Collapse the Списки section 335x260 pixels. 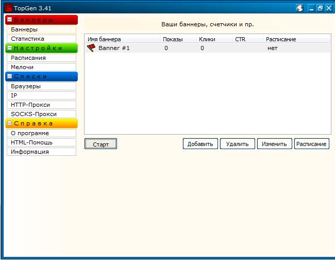(9, 76)
